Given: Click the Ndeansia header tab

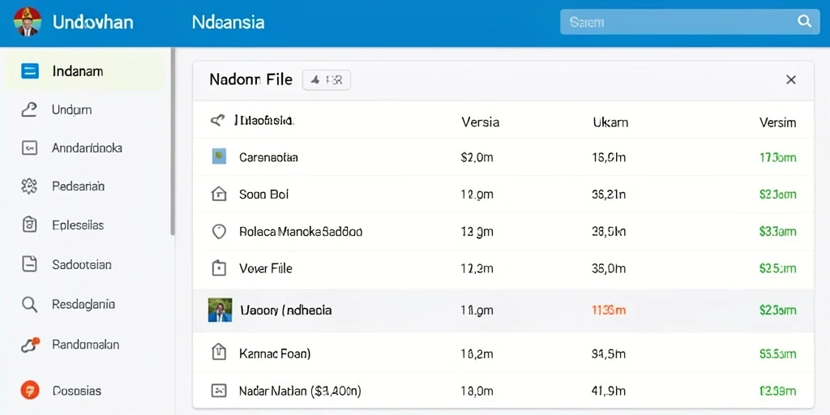Looking at the screenshot, I should click(x=228, y=22).
